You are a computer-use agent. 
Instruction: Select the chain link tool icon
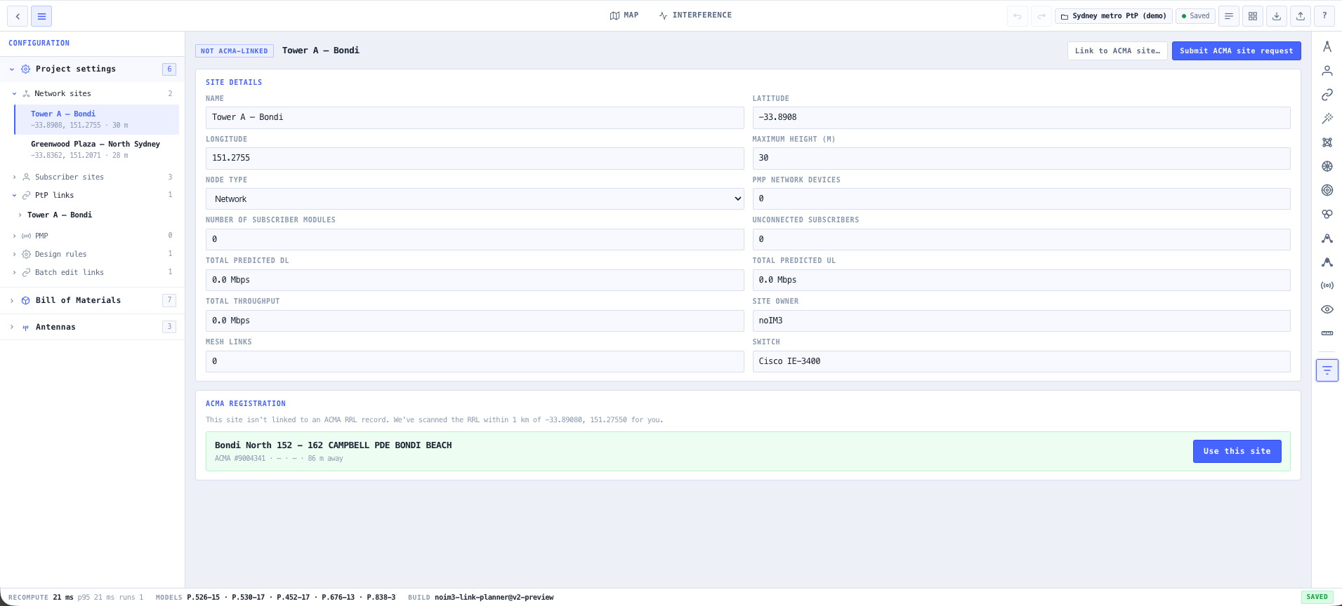(1327, 95)
